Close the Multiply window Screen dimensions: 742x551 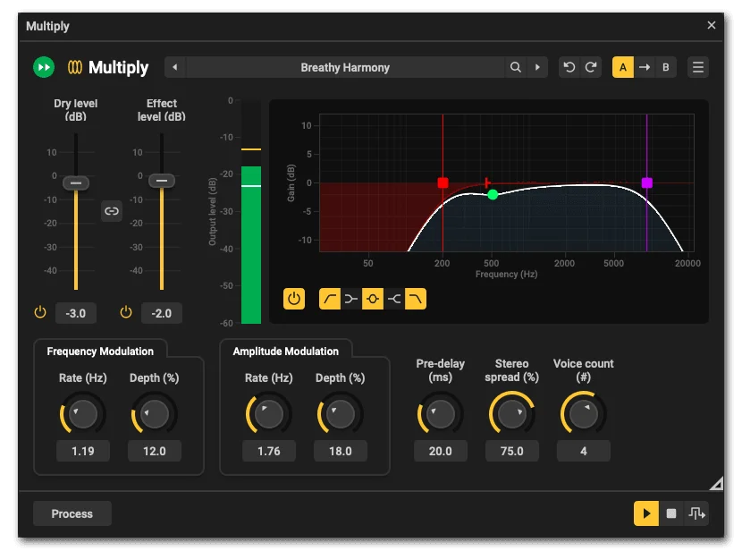tap(712, 25)
